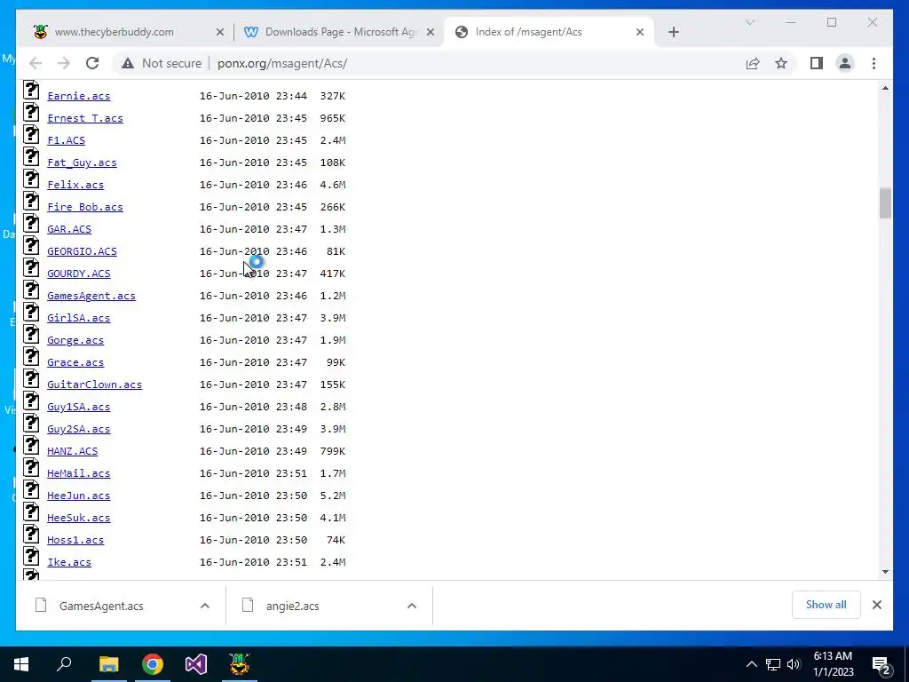Open Chrome side panel icon

coord(817,63)
